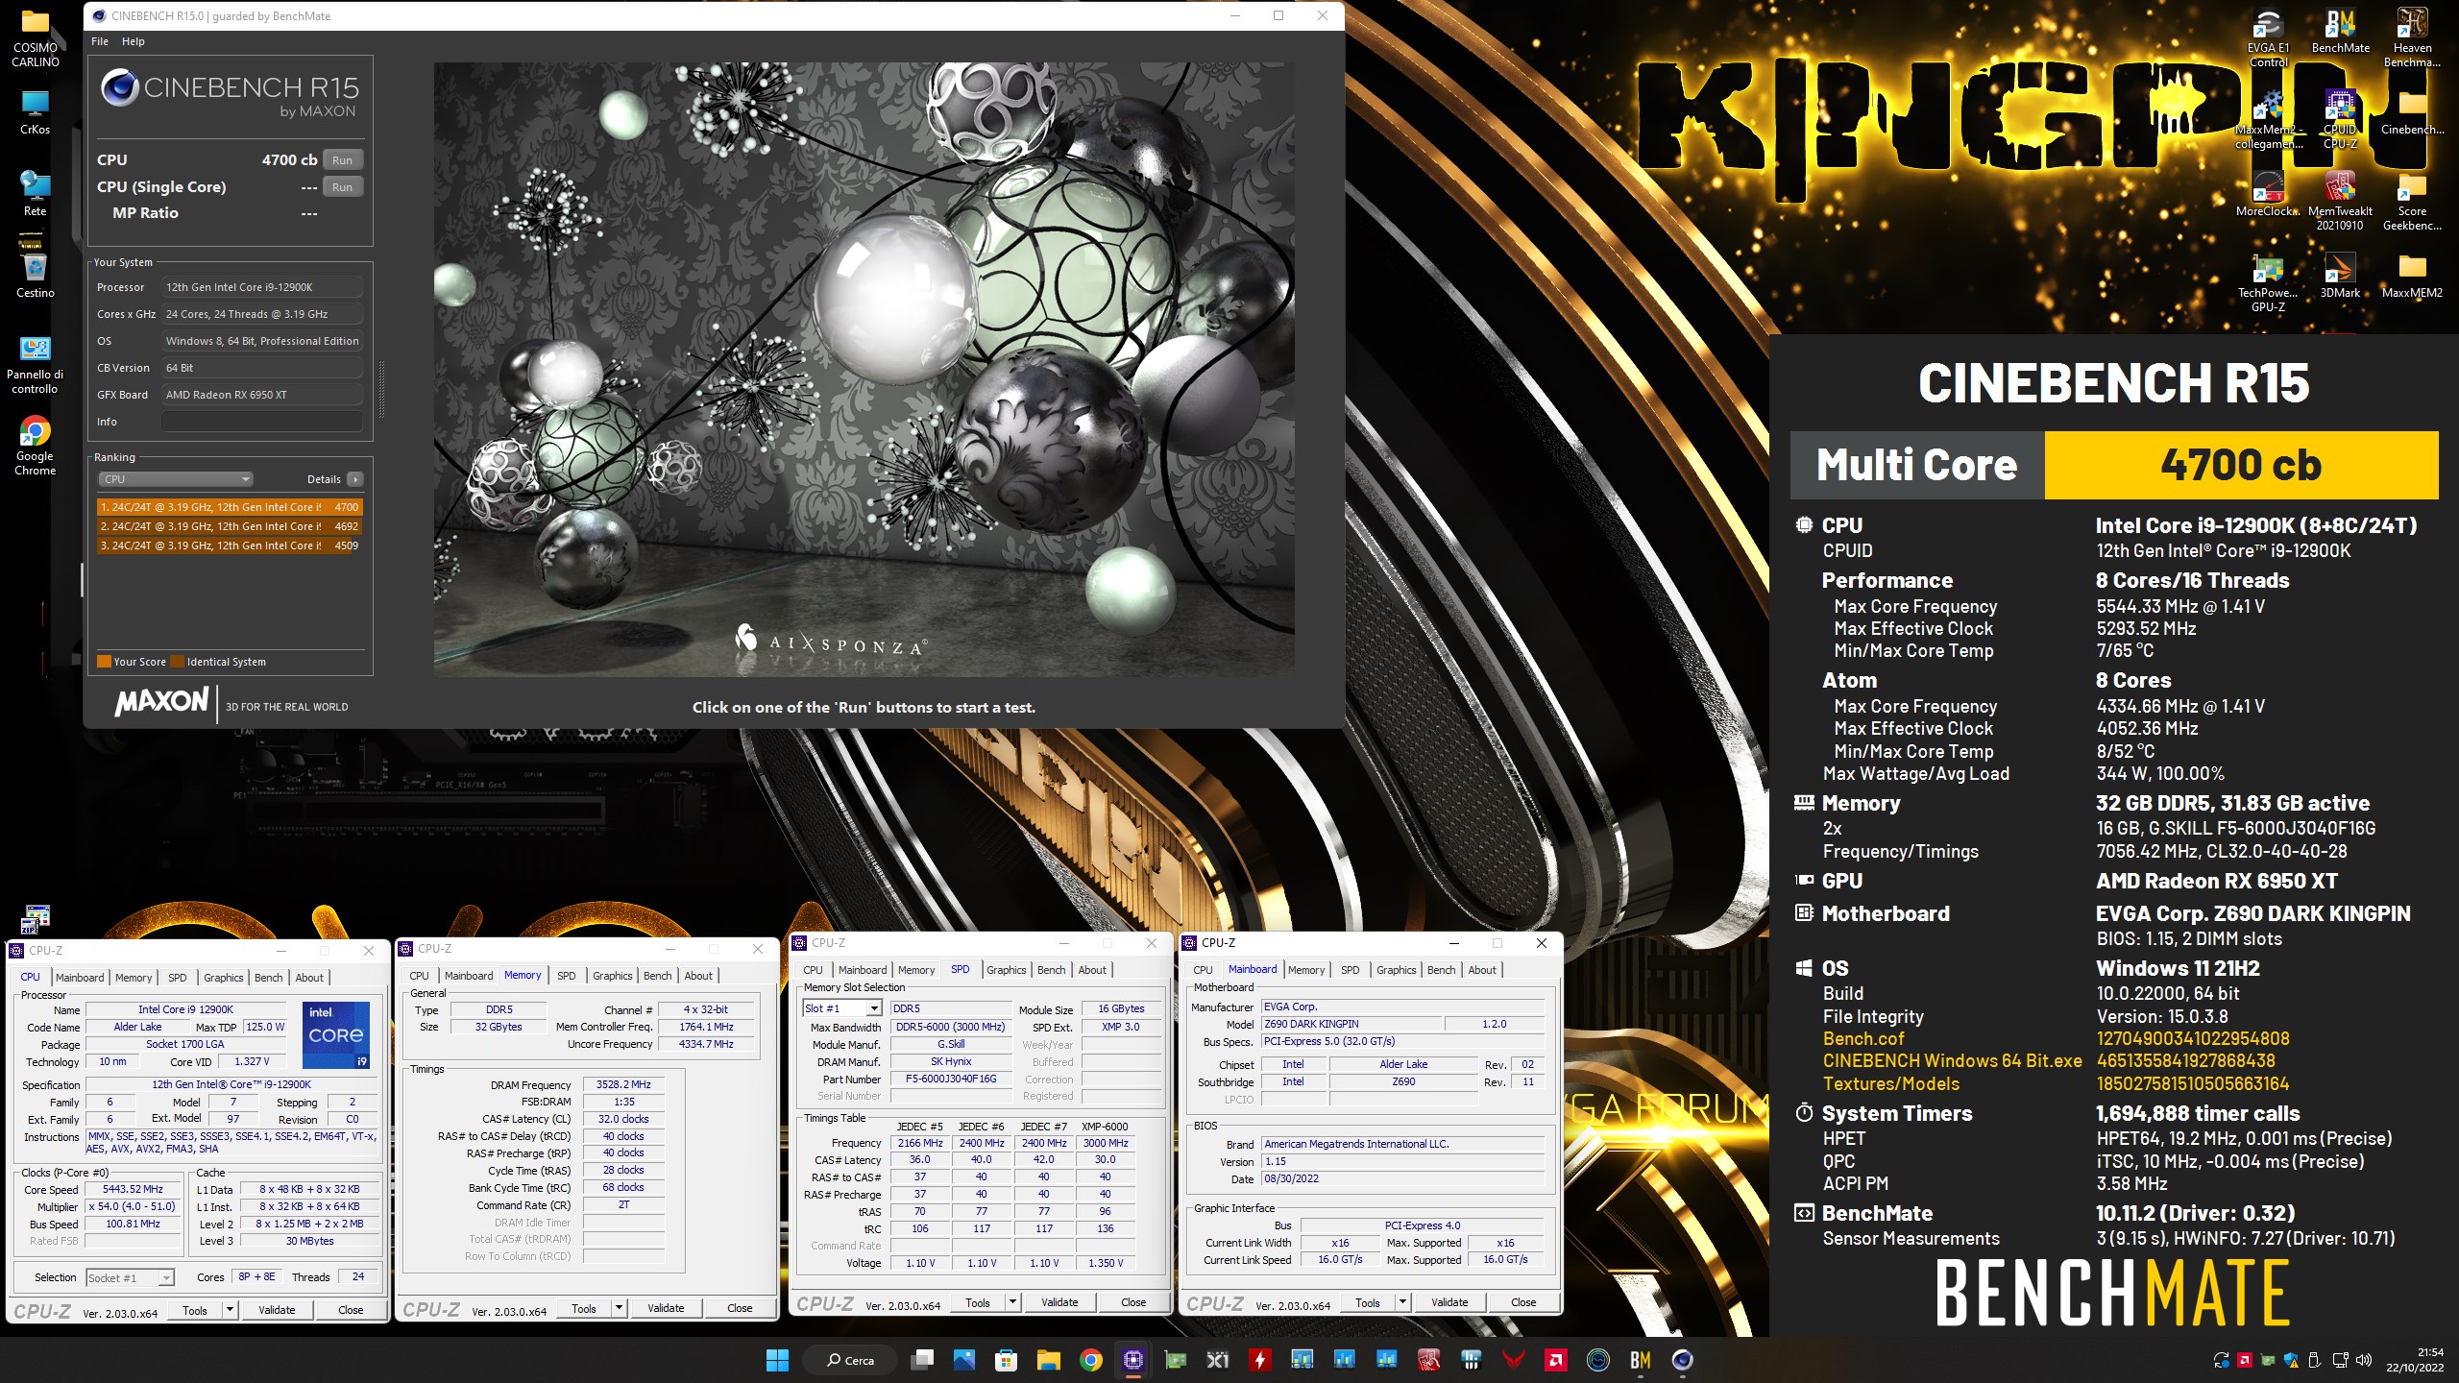Click the Info field in Your System

[x=262, y=422]
